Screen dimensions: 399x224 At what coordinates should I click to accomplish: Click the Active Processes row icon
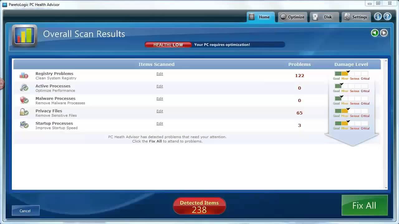(24, 88)
